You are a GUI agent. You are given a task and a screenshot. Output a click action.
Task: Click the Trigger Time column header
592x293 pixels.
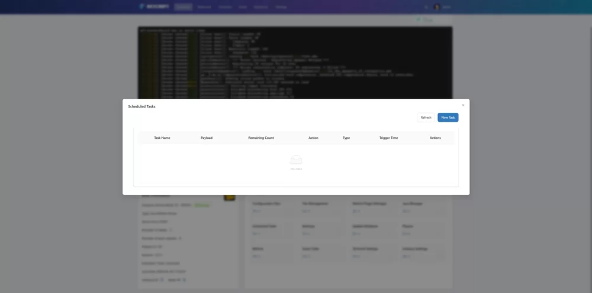pos(388,138)
